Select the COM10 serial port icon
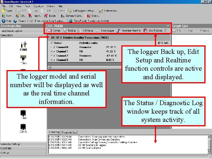The image size is (212, 159). 23,127
